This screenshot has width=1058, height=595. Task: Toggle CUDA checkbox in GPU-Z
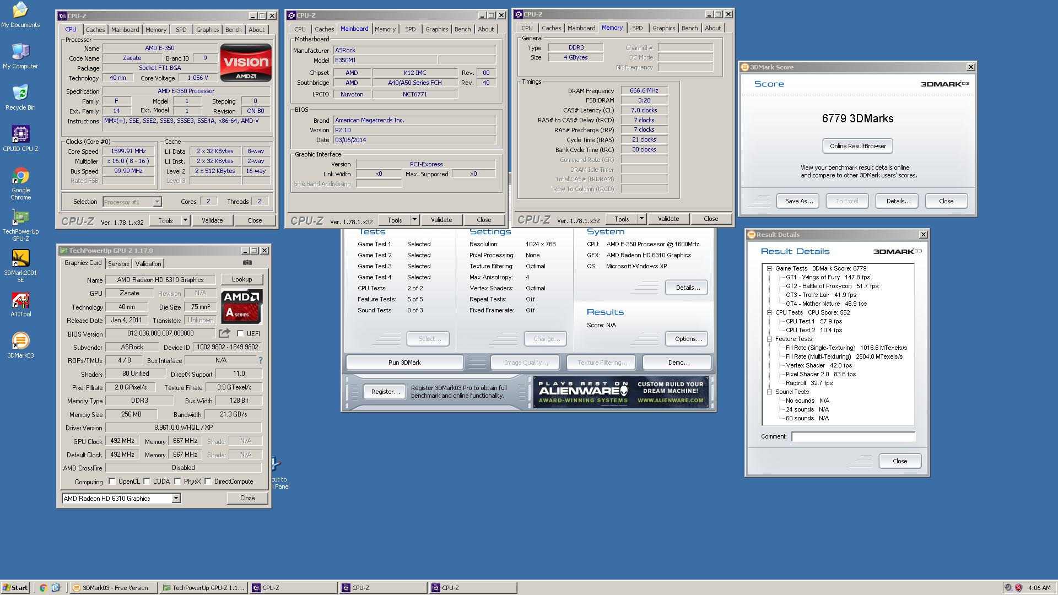(147, 481)
